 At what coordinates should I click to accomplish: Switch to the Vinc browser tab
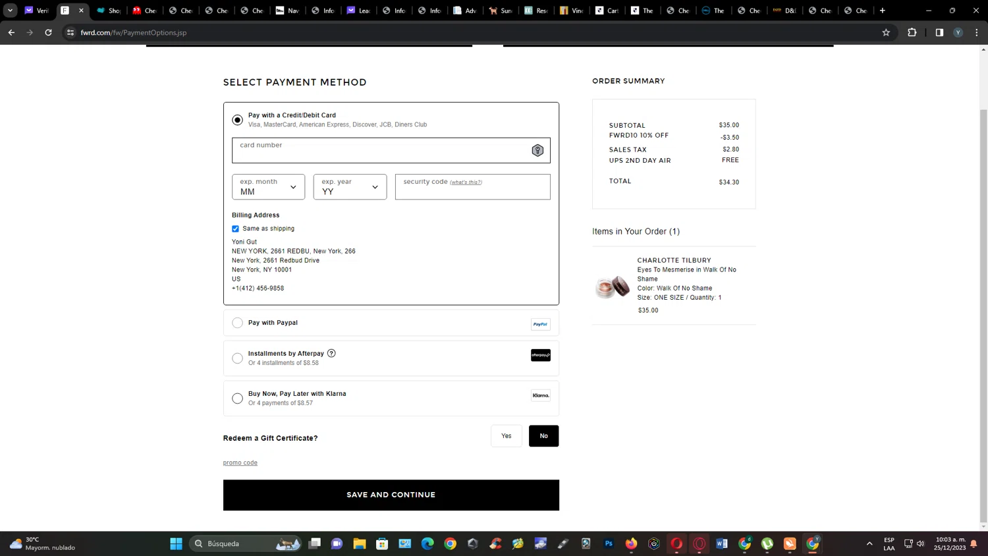572,11
